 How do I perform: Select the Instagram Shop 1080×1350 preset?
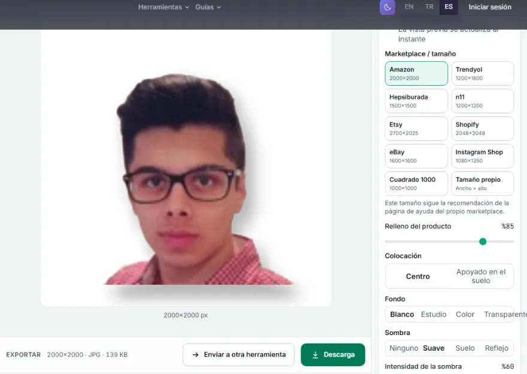pyautogui.click(x=482, y=156)
